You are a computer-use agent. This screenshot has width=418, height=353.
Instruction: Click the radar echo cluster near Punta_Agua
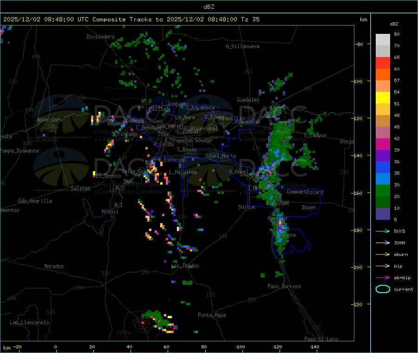tap(159, 321)
